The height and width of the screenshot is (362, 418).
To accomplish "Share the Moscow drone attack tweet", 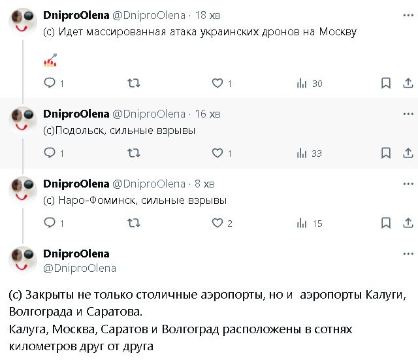I will (x=408, y=83).
